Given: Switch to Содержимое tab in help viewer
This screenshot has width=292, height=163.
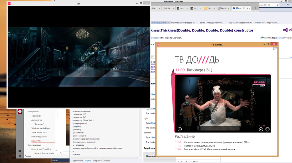Looking at the screenshot, I should (x=77, y=161).
